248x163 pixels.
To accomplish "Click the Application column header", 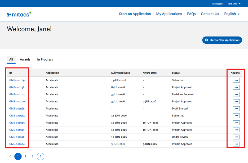I will tap(52, 73).
